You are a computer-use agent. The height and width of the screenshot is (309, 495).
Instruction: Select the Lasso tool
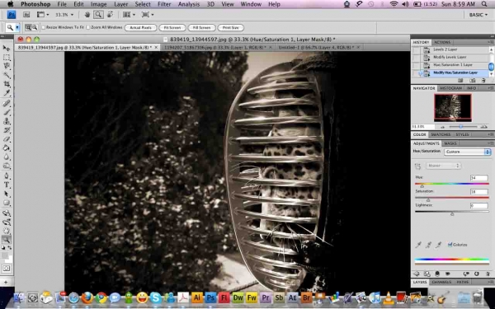click(7, 66)
